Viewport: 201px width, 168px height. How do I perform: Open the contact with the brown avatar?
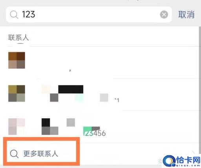[16, 60]
